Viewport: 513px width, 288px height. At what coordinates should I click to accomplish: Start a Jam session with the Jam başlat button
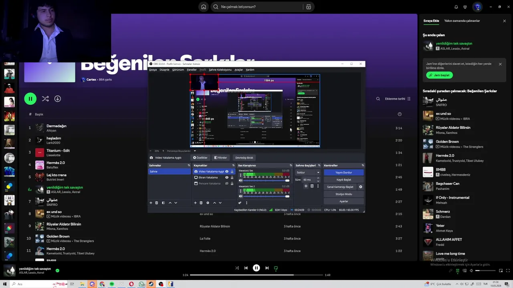(x=439, y=75)
